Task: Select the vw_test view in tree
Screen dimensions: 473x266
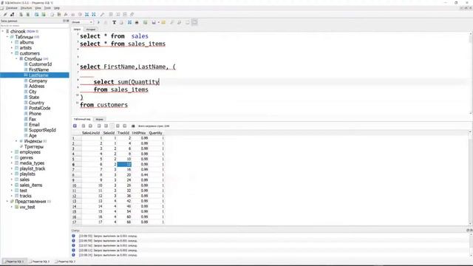Action: click(x=27, y=207)
